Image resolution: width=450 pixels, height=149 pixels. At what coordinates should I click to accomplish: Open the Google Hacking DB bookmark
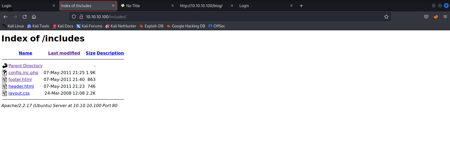[186, 26]
